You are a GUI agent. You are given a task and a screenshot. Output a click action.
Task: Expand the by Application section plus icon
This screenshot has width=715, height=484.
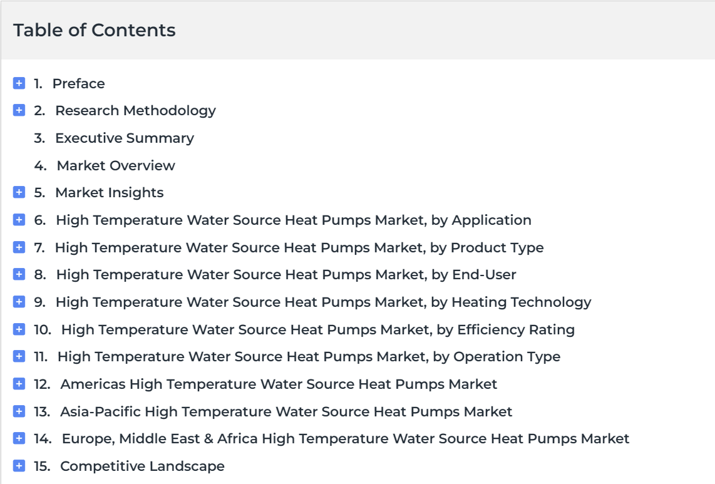[x=19, y=220]
